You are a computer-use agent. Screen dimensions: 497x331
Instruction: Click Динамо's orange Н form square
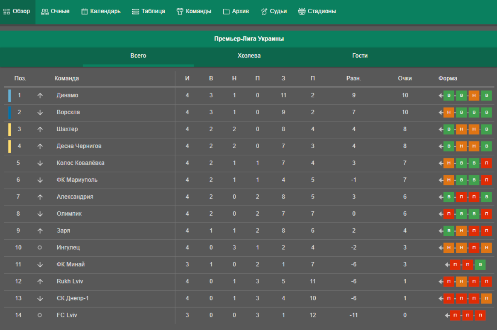[x=474, y=96]
